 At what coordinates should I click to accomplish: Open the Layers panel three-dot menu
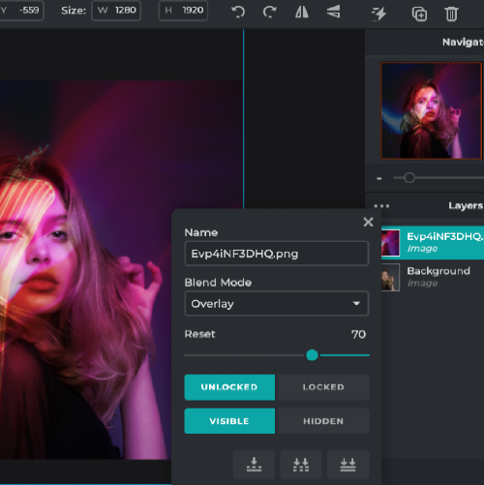point(381,206)
